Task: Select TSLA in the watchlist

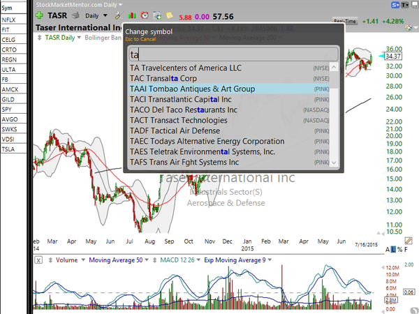Action: pos(13,149)
